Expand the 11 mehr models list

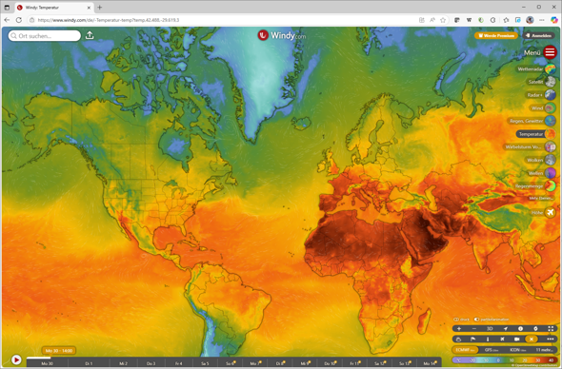tap(545, 350)
